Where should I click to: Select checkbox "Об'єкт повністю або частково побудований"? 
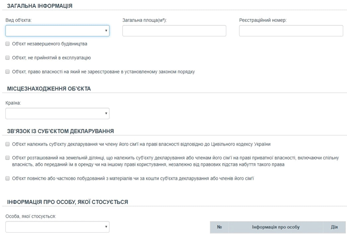pos(7,179)
